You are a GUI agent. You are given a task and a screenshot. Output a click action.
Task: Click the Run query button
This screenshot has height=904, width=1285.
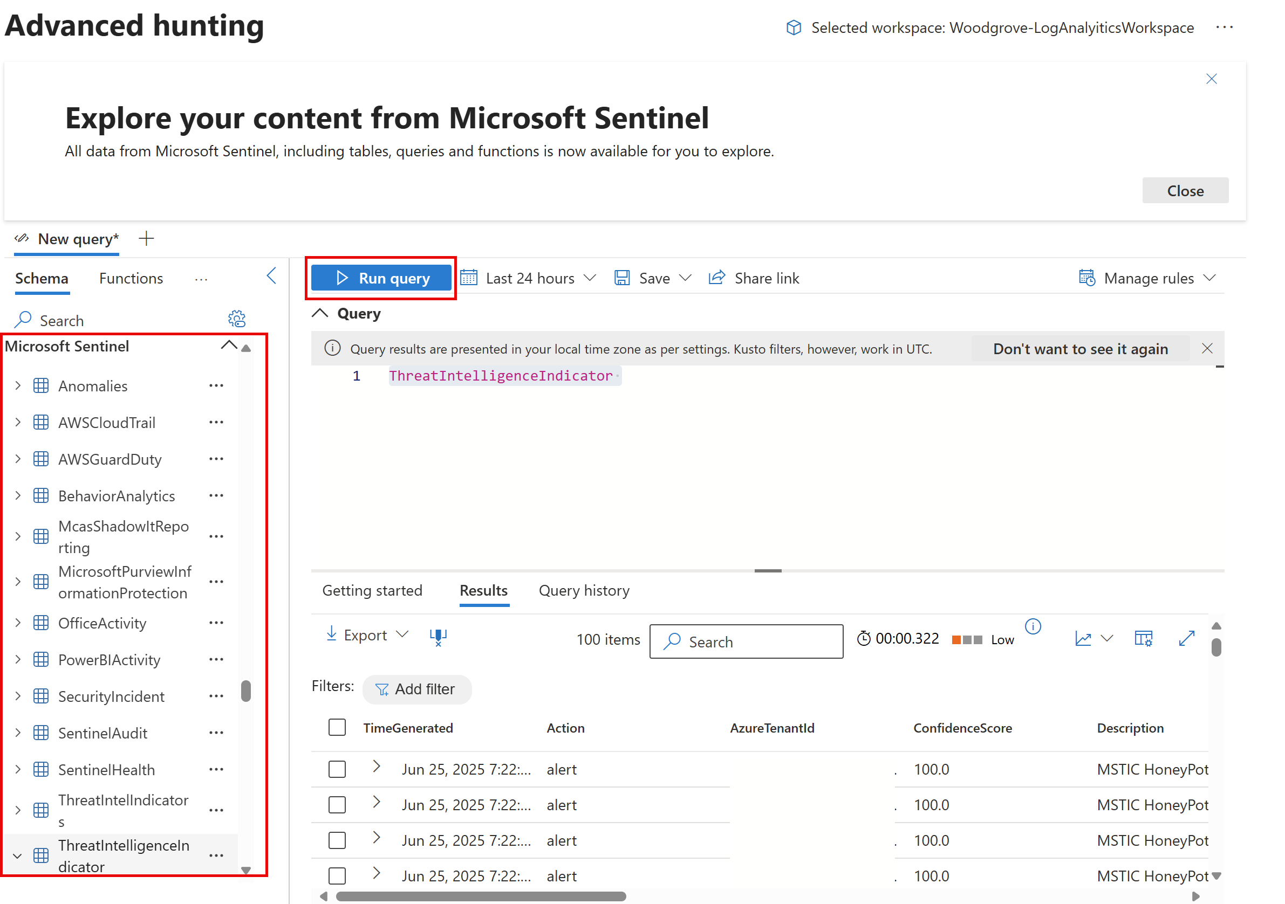381,278
